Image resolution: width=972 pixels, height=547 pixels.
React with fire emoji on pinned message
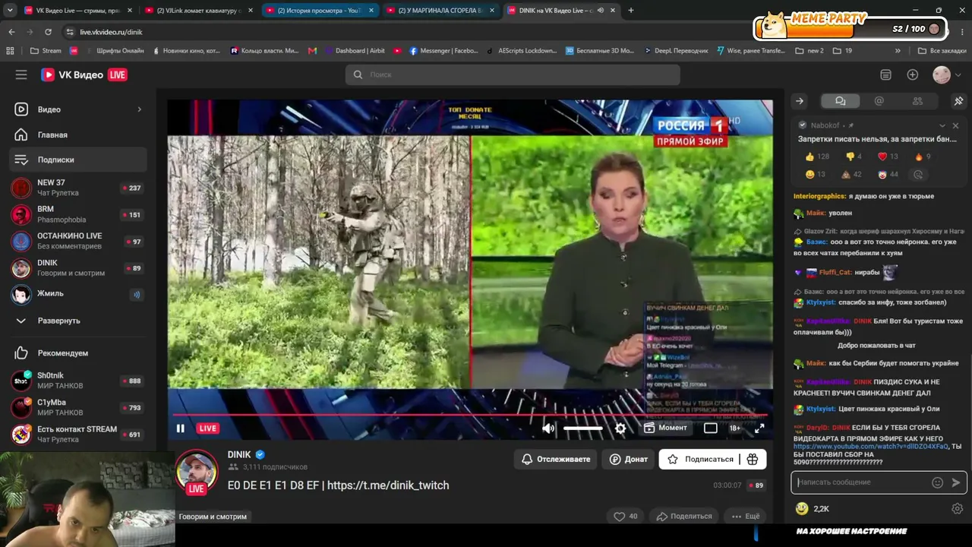(x=923, y=157)
